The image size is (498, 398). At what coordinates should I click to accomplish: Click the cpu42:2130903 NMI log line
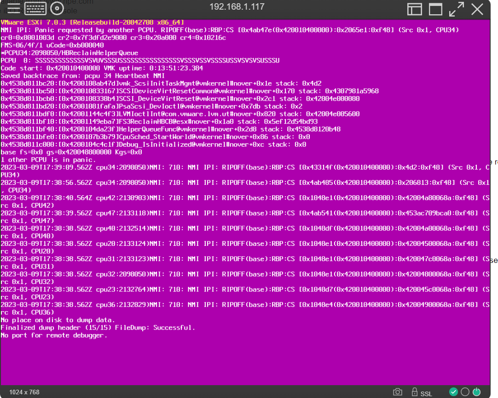(245, 201)
